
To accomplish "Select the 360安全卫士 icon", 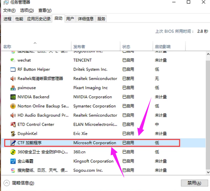I will point(13,152).
